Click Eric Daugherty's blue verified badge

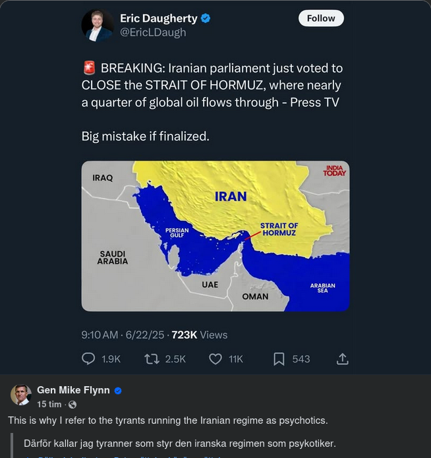[206, 18]
